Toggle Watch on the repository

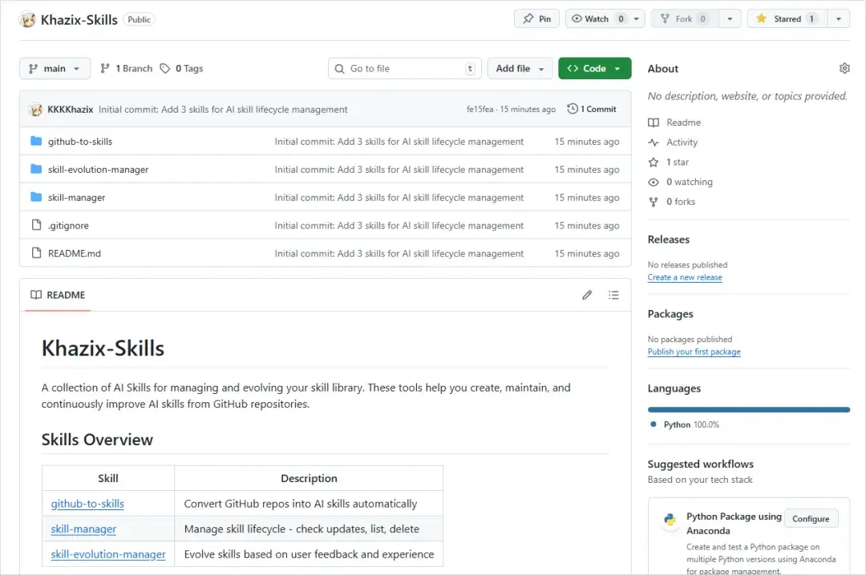597,19
